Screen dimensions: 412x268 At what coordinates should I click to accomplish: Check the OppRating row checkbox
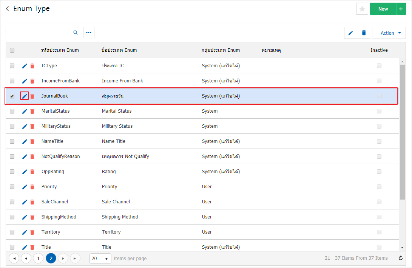point(12,172)
